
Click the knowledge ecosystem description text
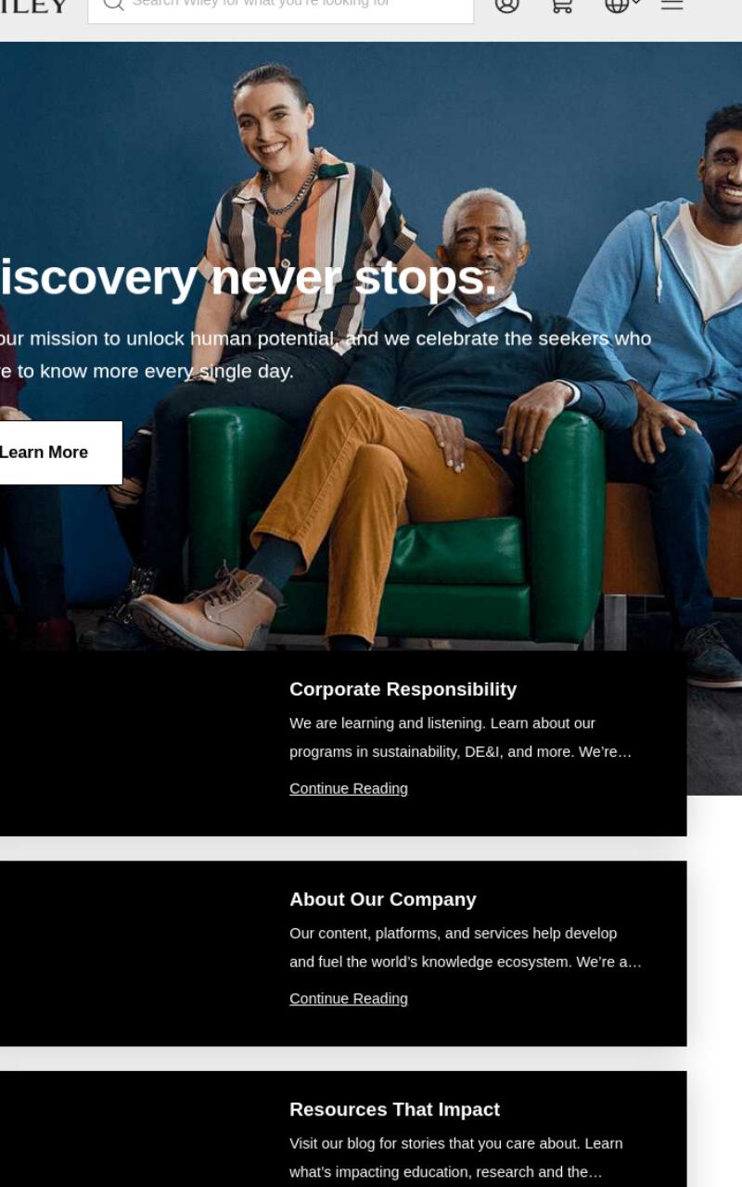466,948
